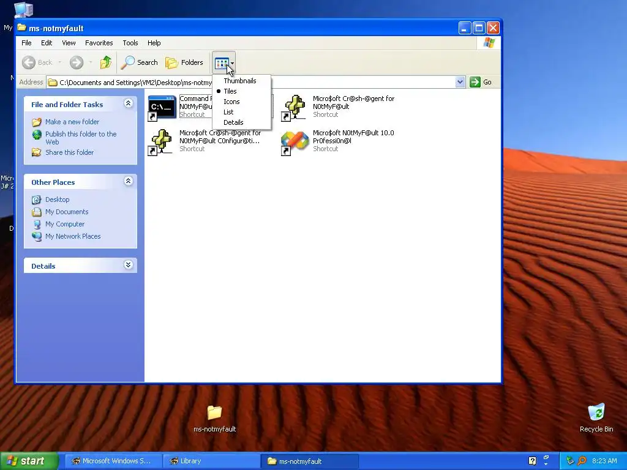Click the Windows flag logo in menu bar

[x=489, y=43]
